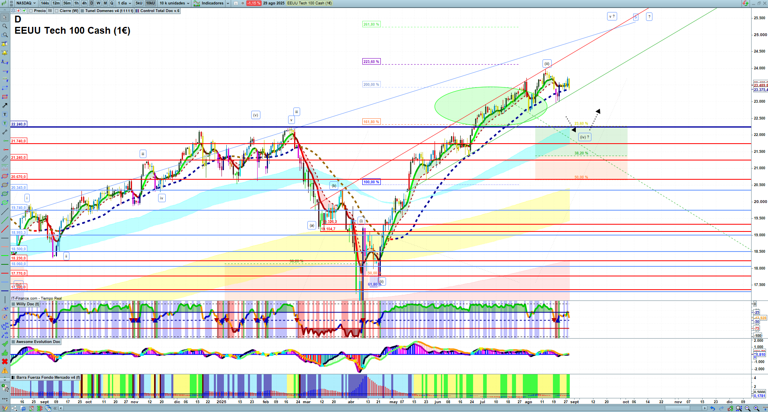This screenshot has height=412, width=768.
Task: Open the 1 día timeframe dropdown
Action: [124, 3]
